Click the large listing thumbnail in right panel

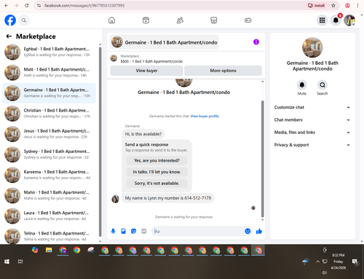point(312,47)
